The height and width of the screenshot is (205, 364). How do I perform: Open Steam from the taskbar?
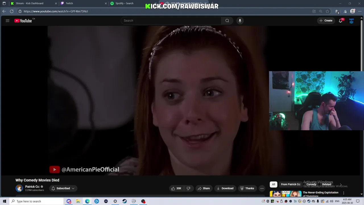[x=125, y=201]
